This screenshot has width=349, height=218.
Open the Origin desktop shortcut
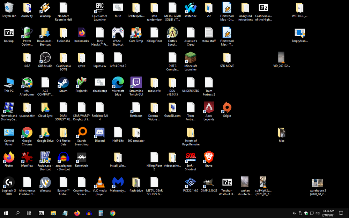point(227,107)
